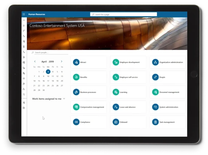Expand the hamburger navigation pane menu

24,20
